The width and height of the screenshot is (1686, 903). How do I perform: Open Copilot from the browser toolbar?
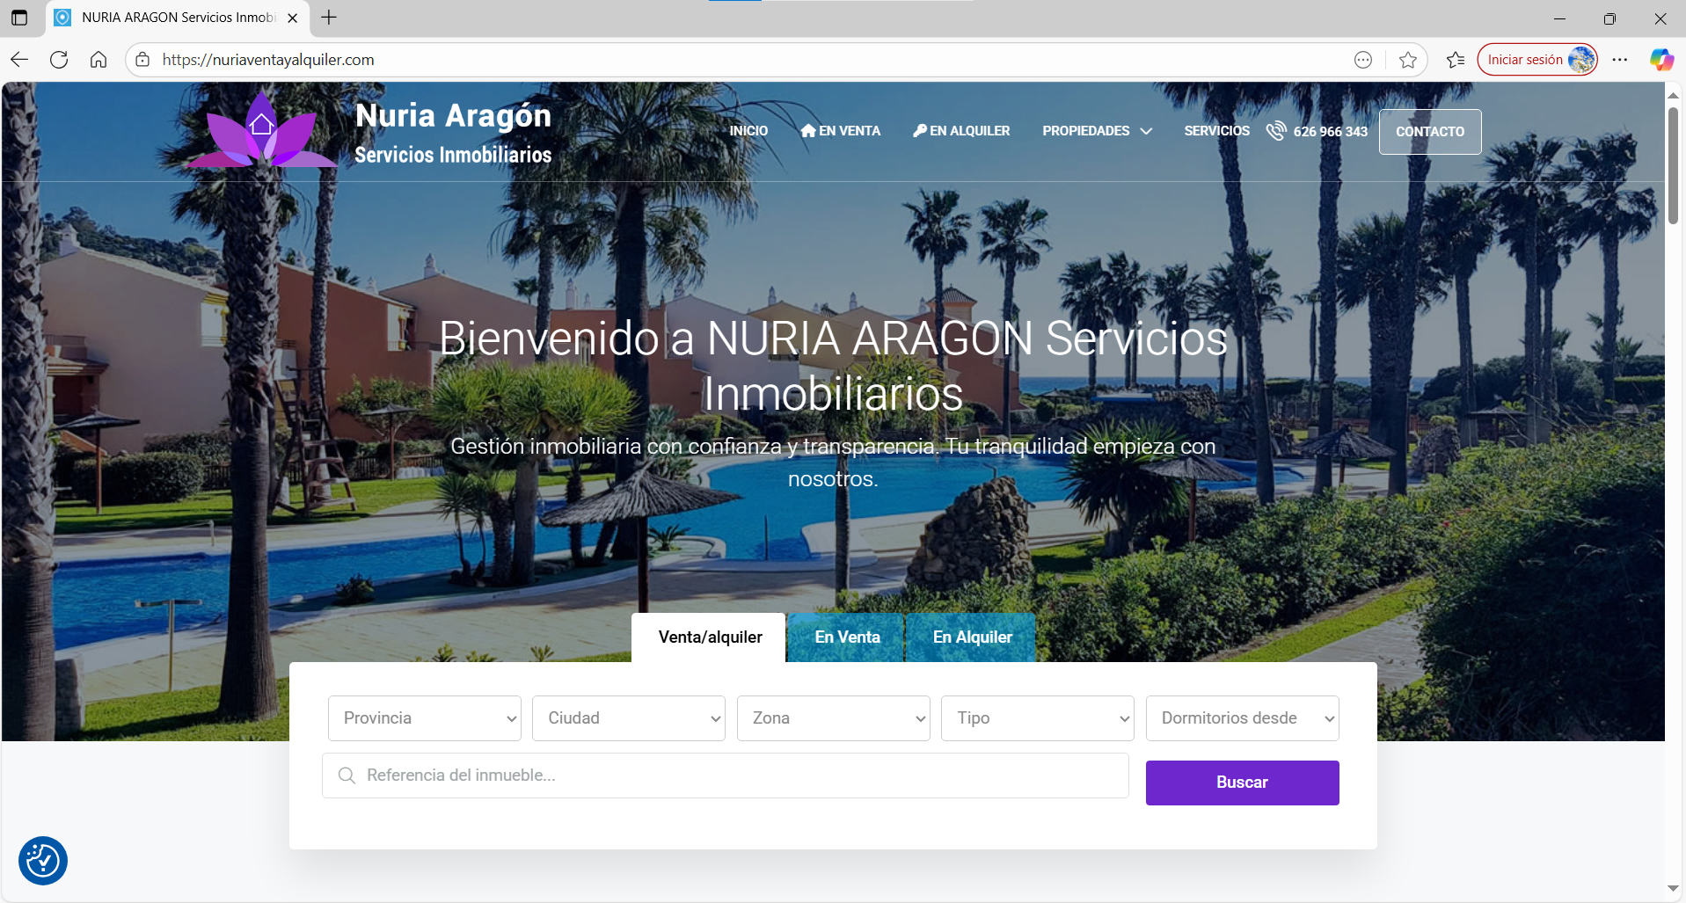(1662, 59)
